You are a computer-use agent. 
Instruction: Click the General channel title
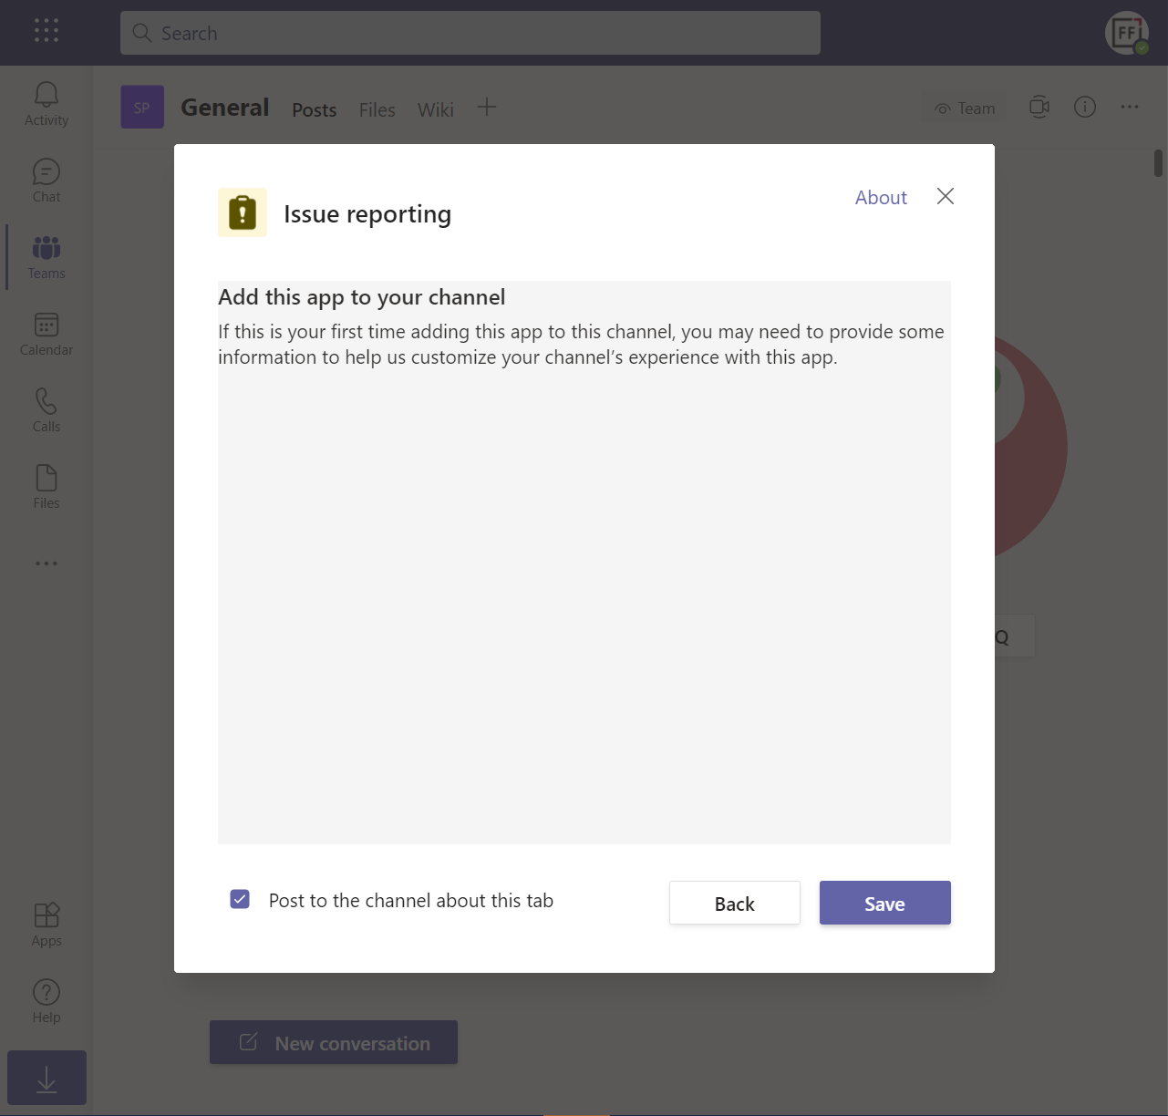pyautogui.click(x=225, y=108)
